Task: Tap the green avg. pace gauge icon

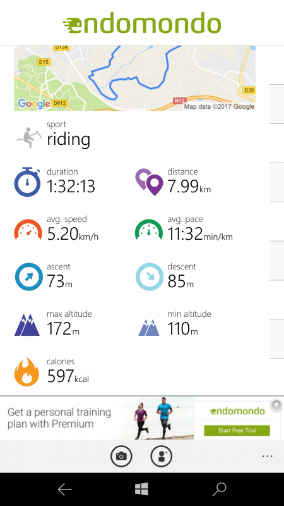Action: click(x=149, y=230)
